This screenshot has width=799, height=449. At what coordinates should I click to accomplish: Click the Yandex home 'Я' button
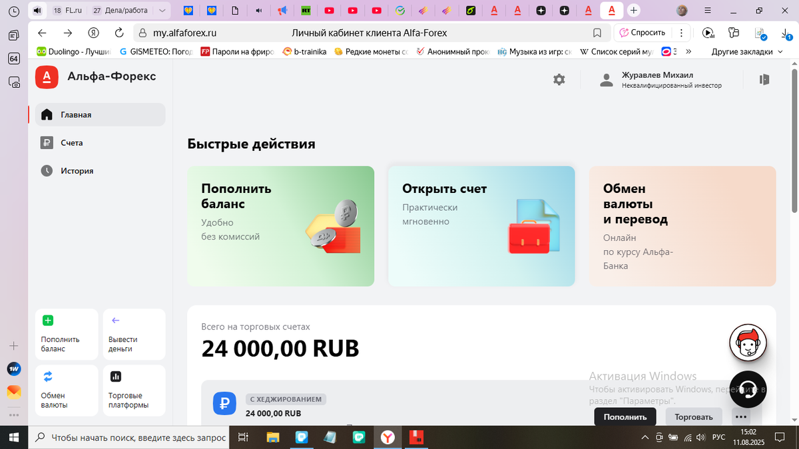94,33
